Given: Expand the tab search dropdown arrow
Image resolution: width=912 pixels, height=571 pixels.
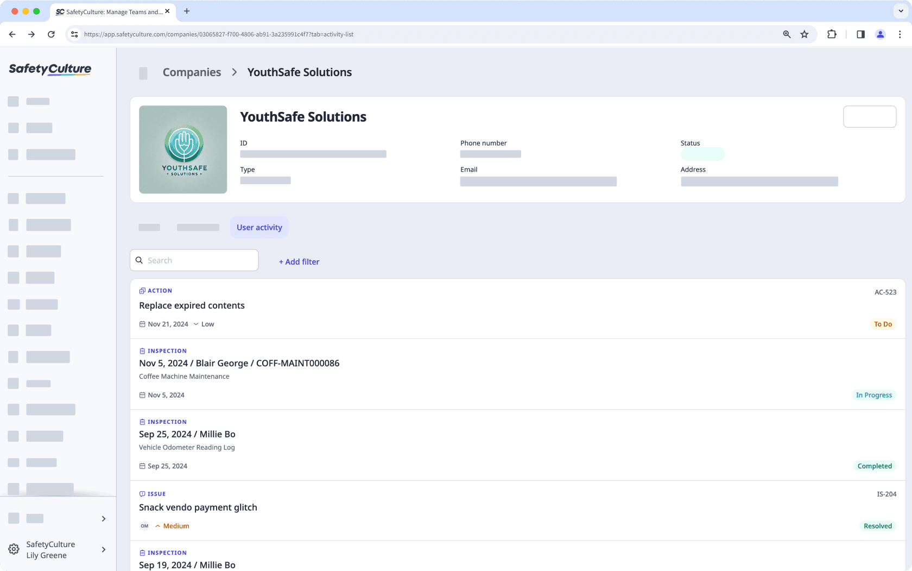Looking at the screenshot, I should tap(901, 11).
